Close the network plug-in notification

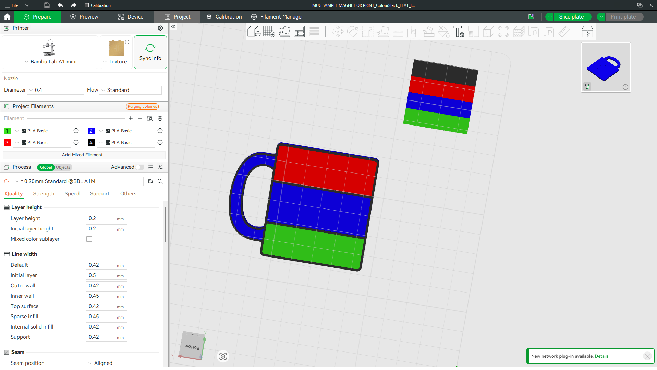point(647,356)
